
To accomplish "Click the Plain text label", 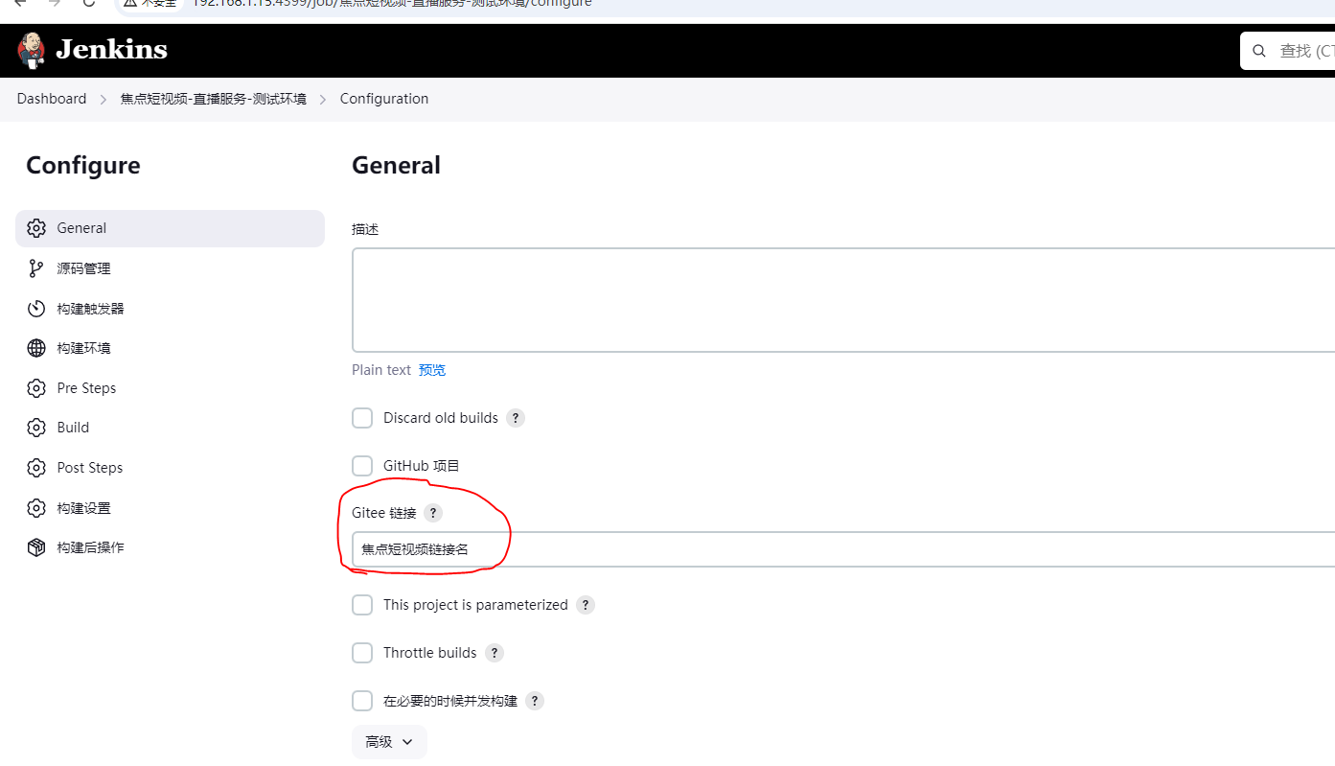I will (381, 370).
